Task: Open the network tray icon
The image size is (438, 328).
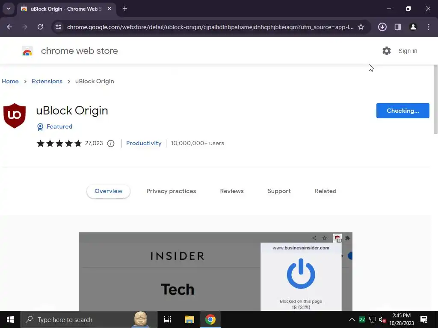Action: [373, 319]
